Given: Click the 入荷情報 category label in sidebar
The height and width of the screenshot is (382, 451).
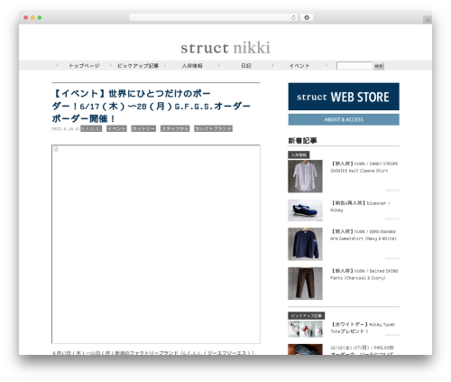Looking at the screenshot, I should tap(299, 155).
